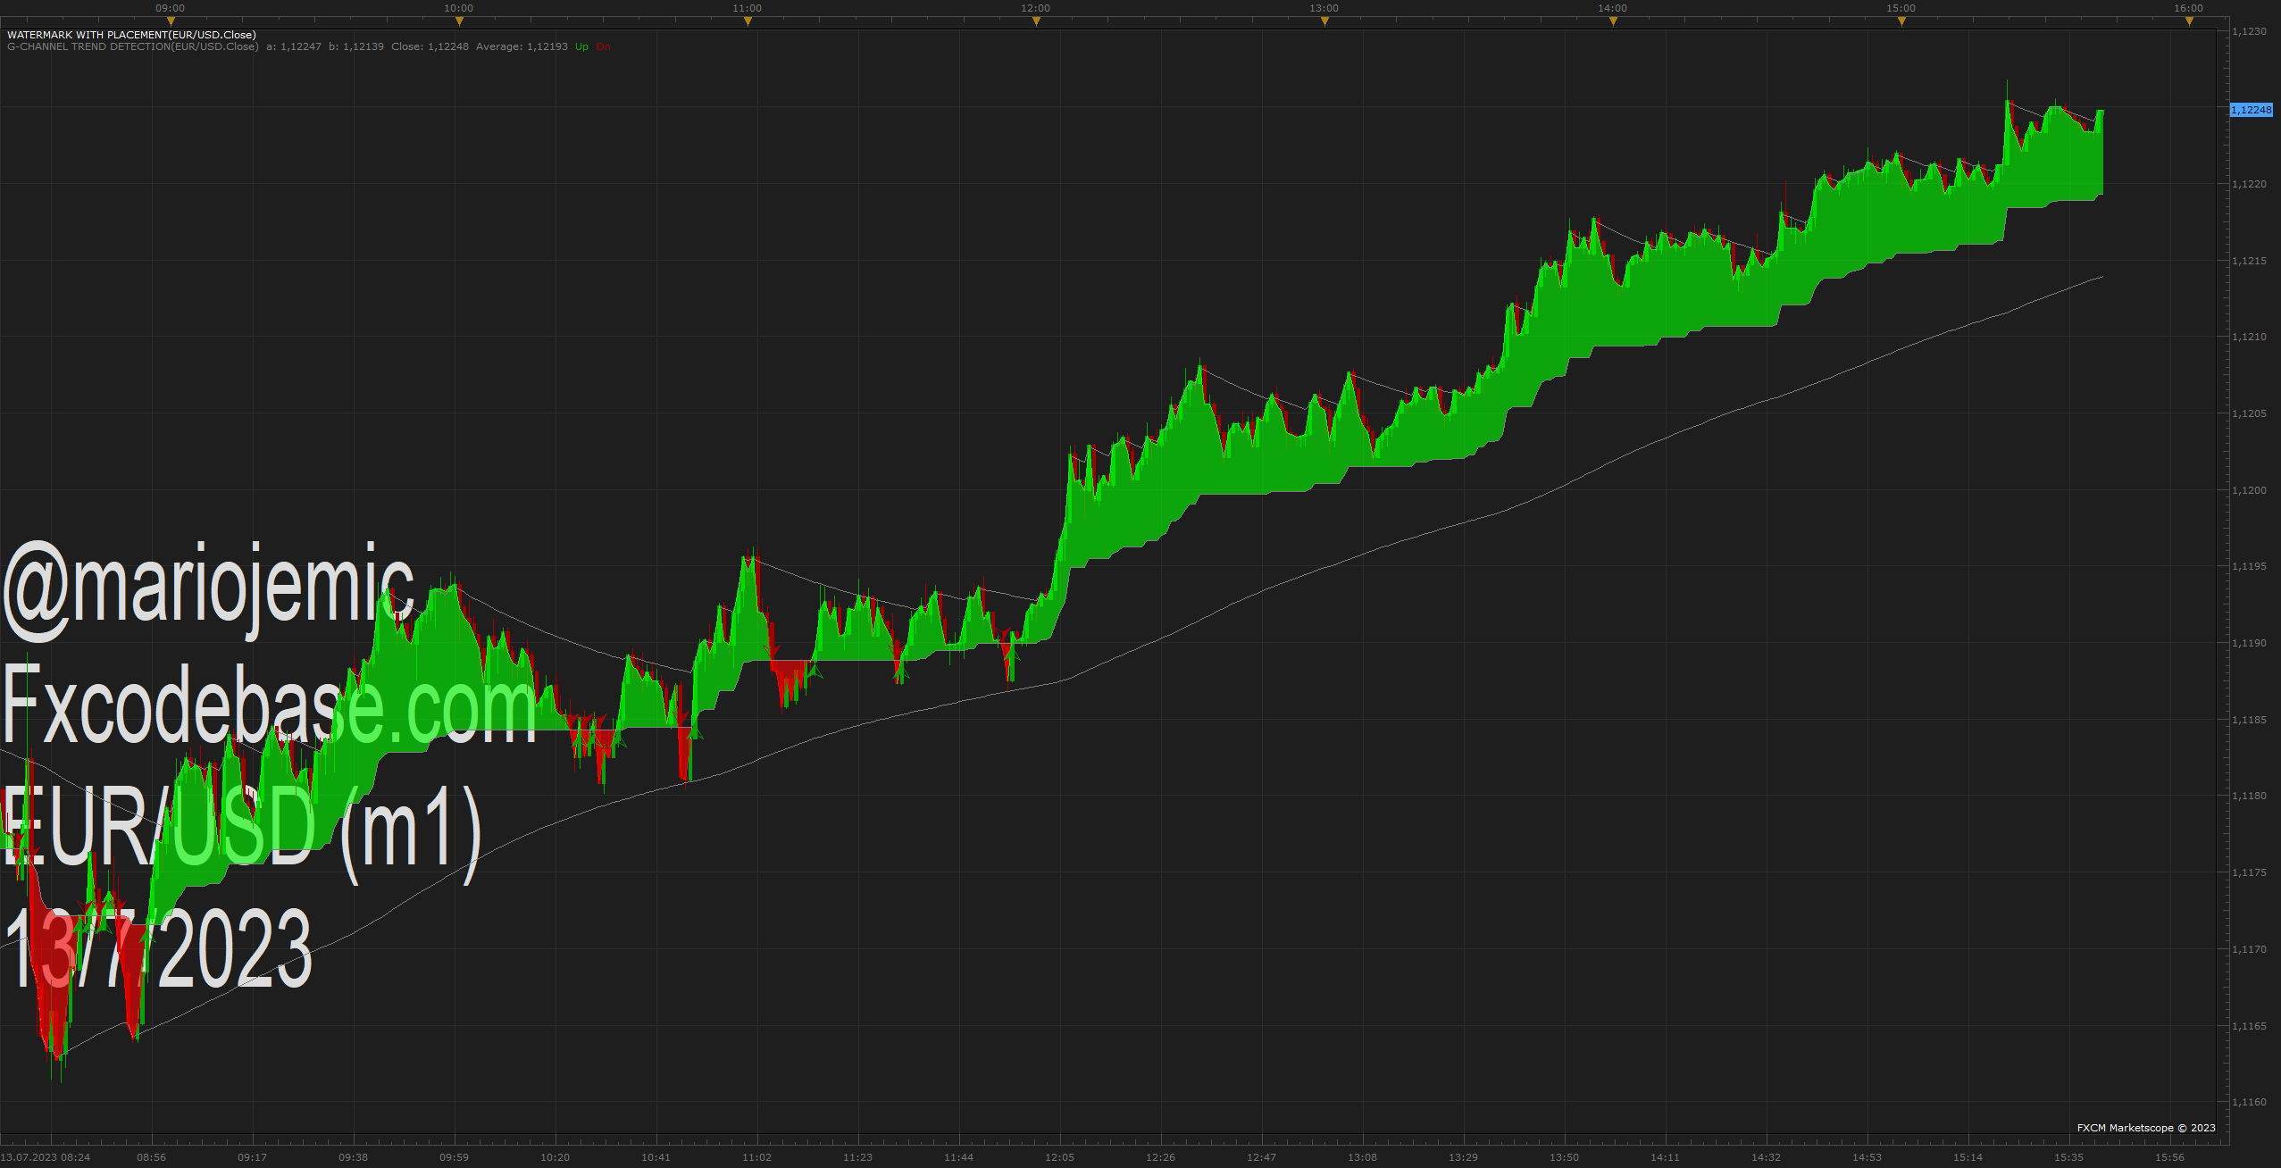The height and width of the screenshot is (1168, 2281).
Task: Click the 1,1160 price axis label
Action: (x=2249, y=1102)
